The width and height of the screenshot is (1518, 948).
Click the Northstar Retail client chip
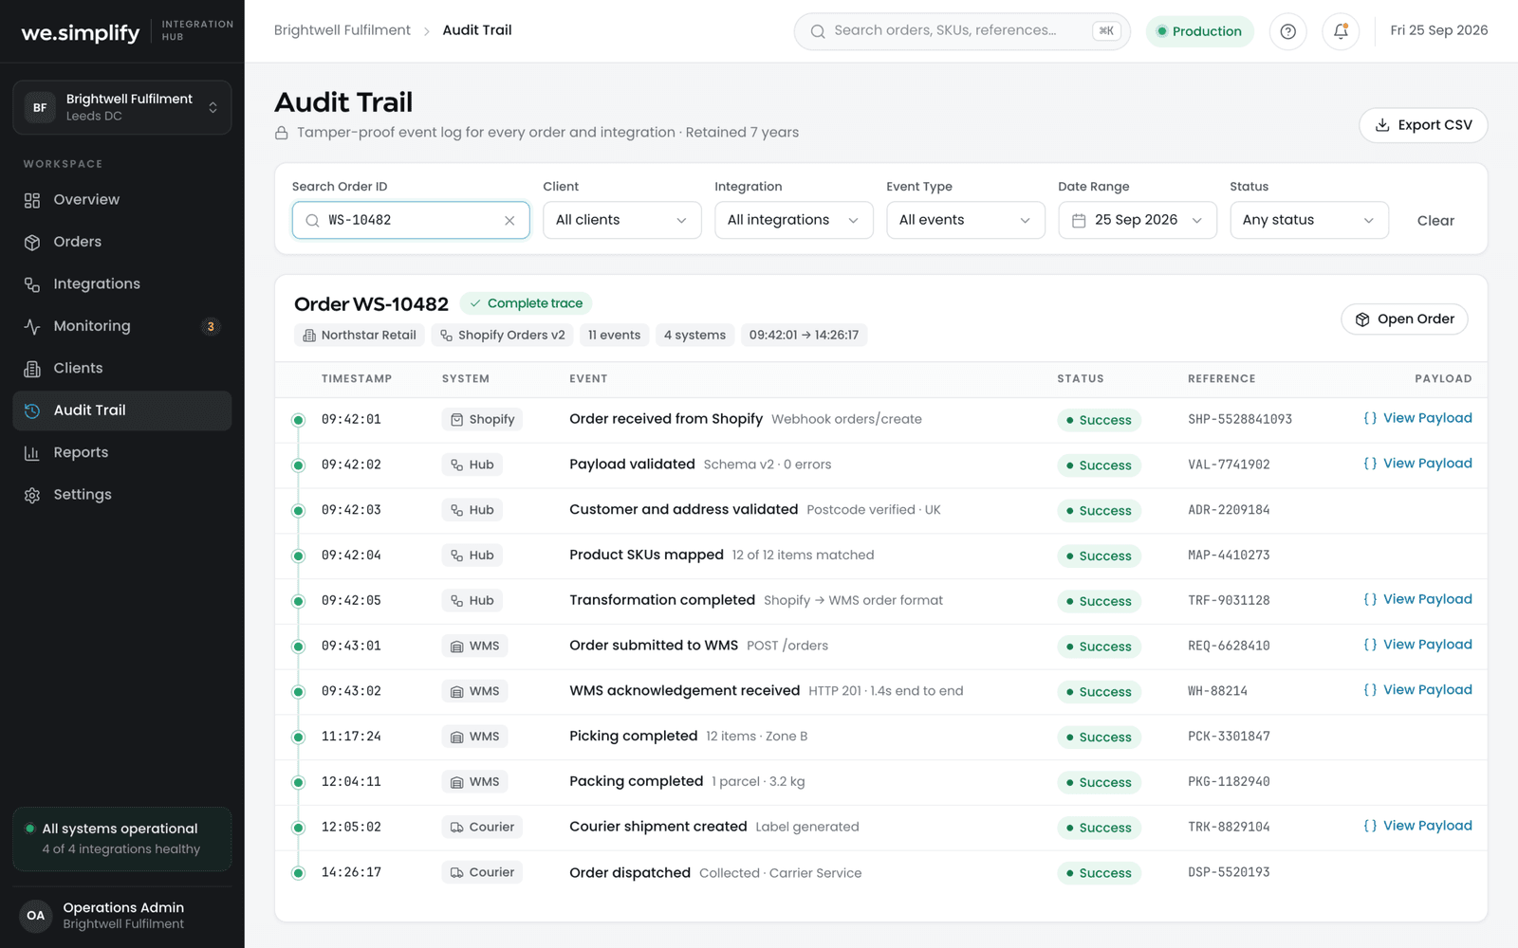click(360, 336)
